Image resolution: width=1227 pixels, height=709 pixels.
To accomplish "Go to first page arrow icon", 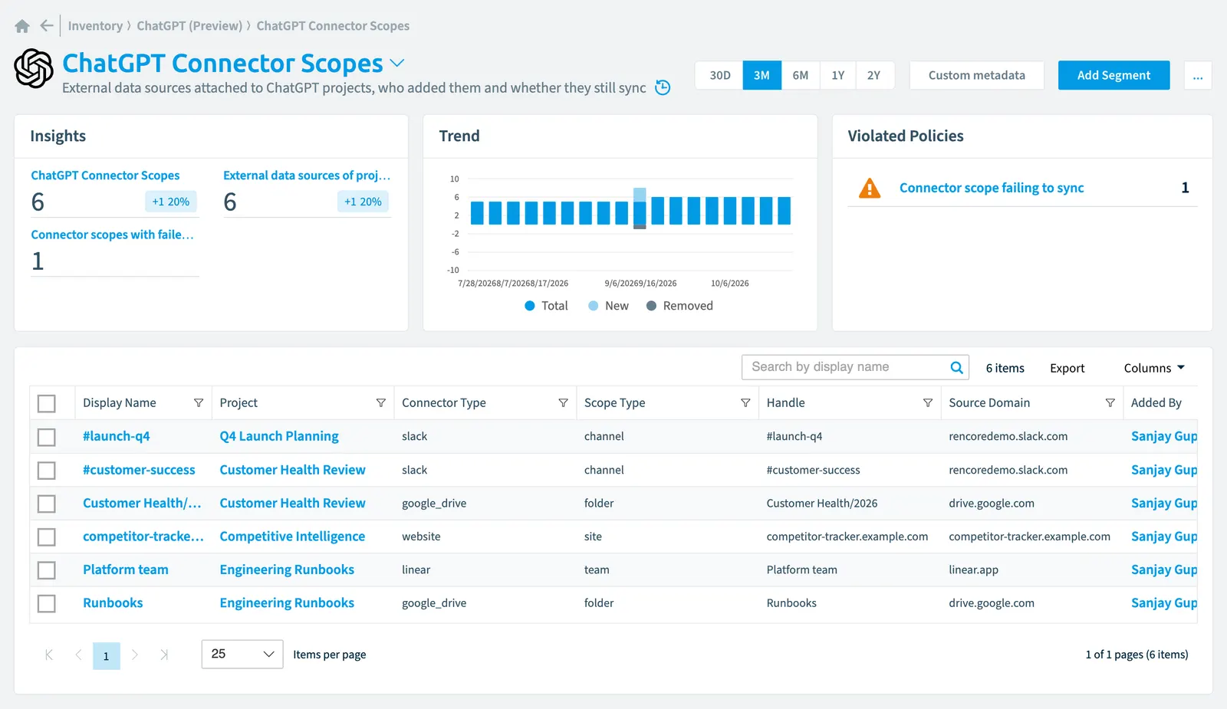I will click(x=49, y=655).
